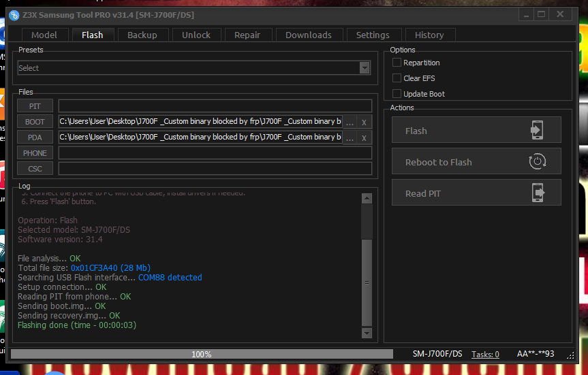Start flashing with the Flash action button
The image size is (588, 375).
476,130
